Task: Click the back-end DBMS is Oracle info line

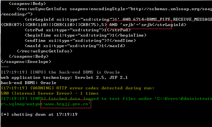Action: tap(60, 72)
